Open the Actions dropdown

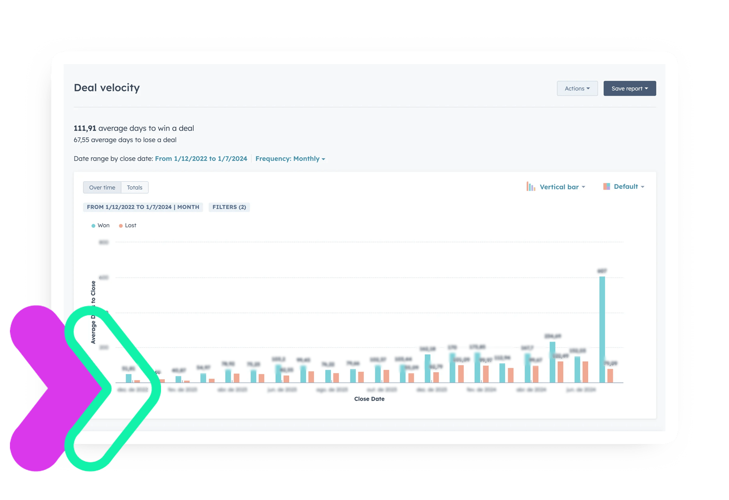coord(577,89)
